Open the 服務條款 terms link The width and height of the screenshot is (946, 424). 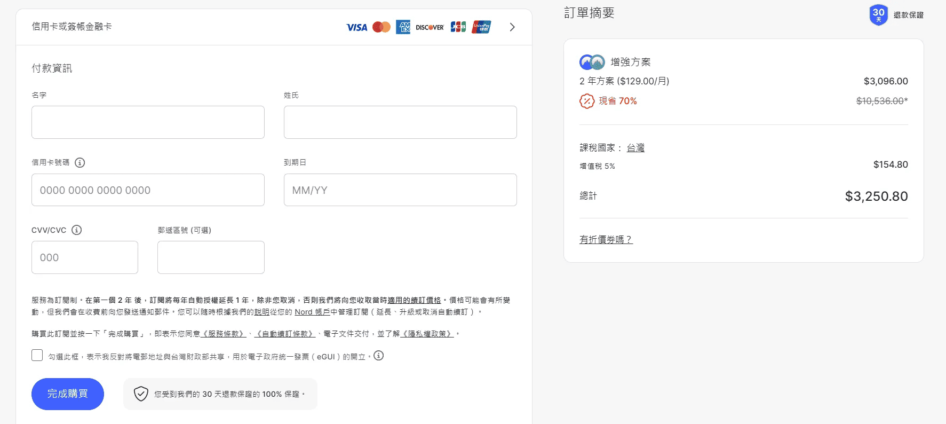[224, 334]
